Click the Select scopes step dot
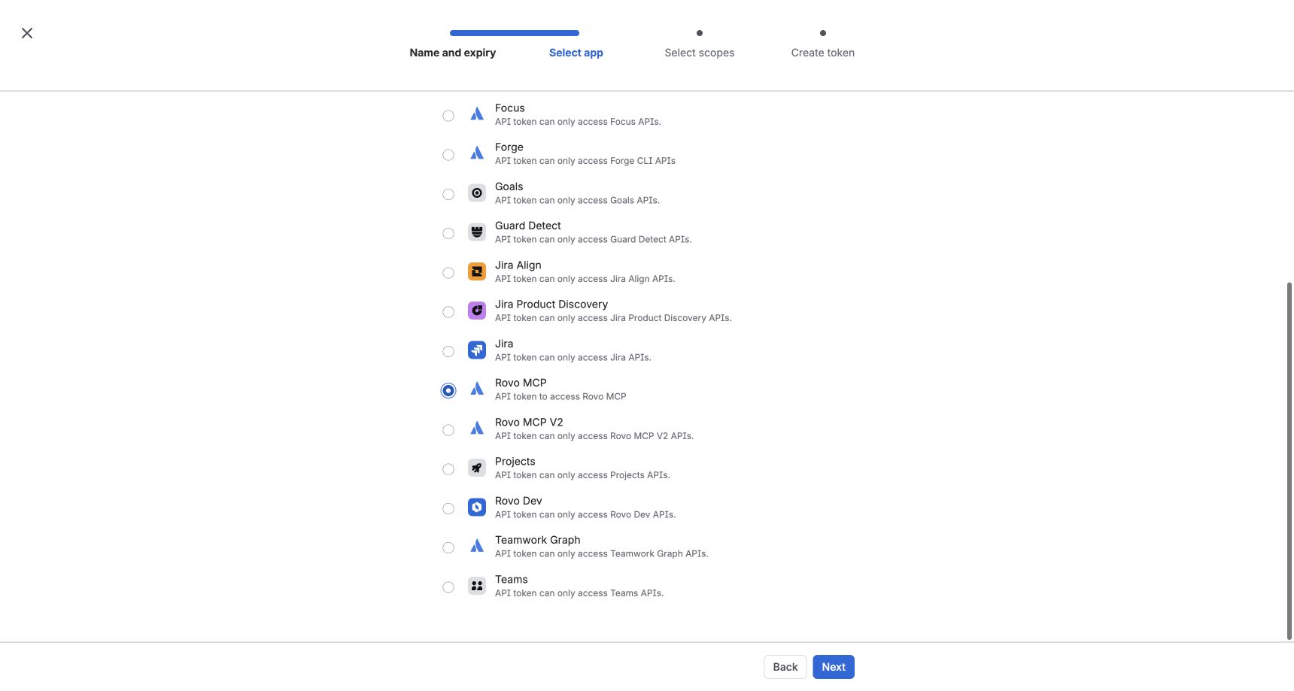 point(700,33)
